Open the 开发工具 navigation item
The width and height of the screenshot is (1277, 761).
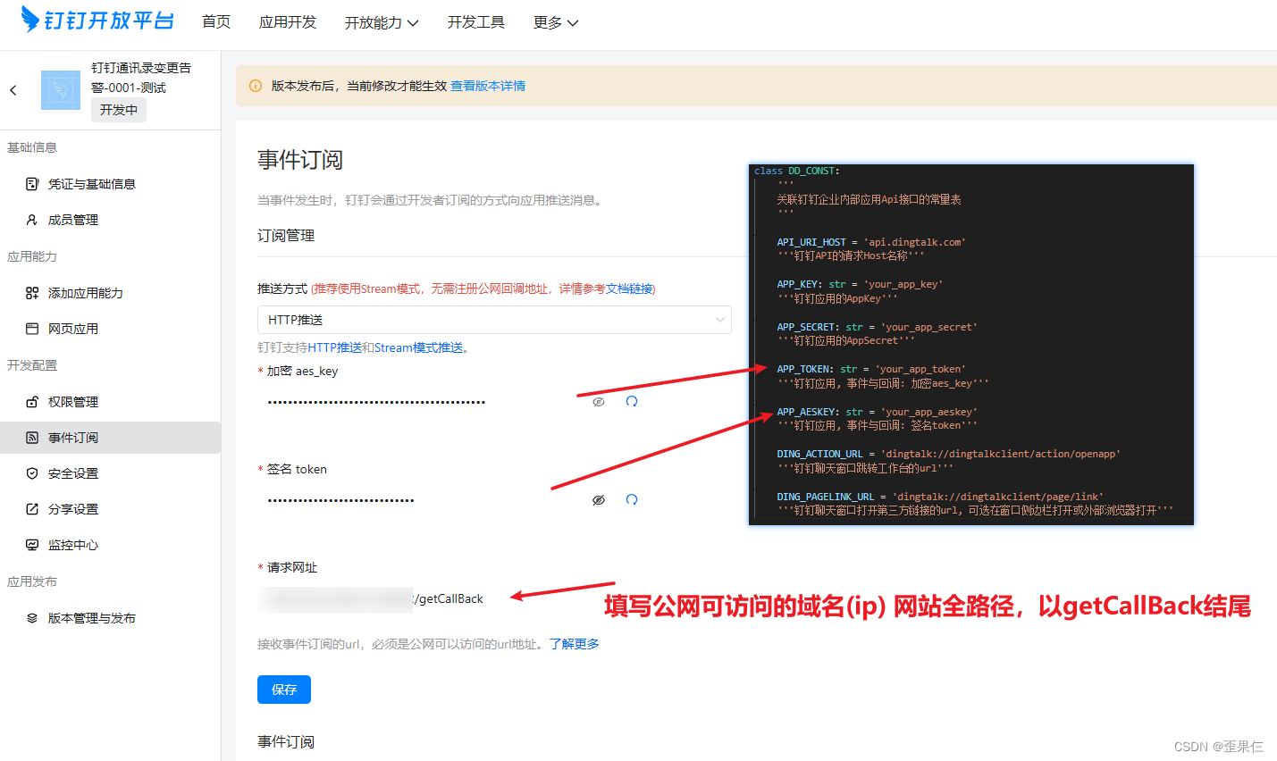[476, 22]
